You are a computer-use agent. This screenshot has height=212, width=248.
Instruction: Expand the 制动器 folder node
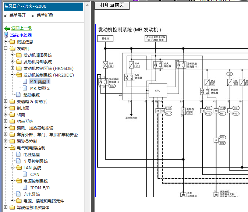click(x=6, y=108)
